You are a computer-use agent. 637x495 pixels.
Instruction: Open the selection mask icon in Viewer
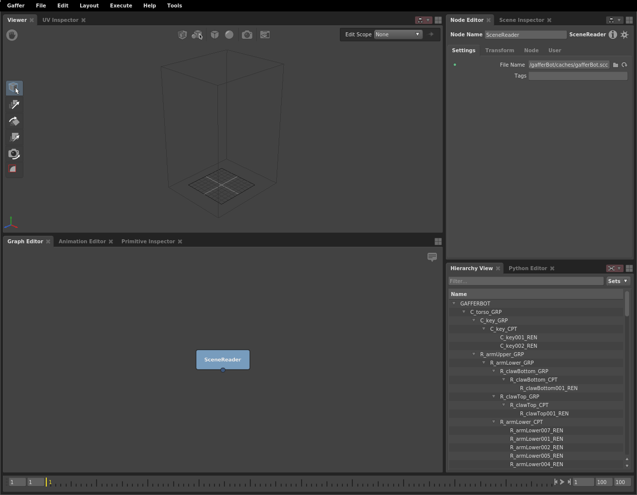pyautogui.click(x=197, y=35)
